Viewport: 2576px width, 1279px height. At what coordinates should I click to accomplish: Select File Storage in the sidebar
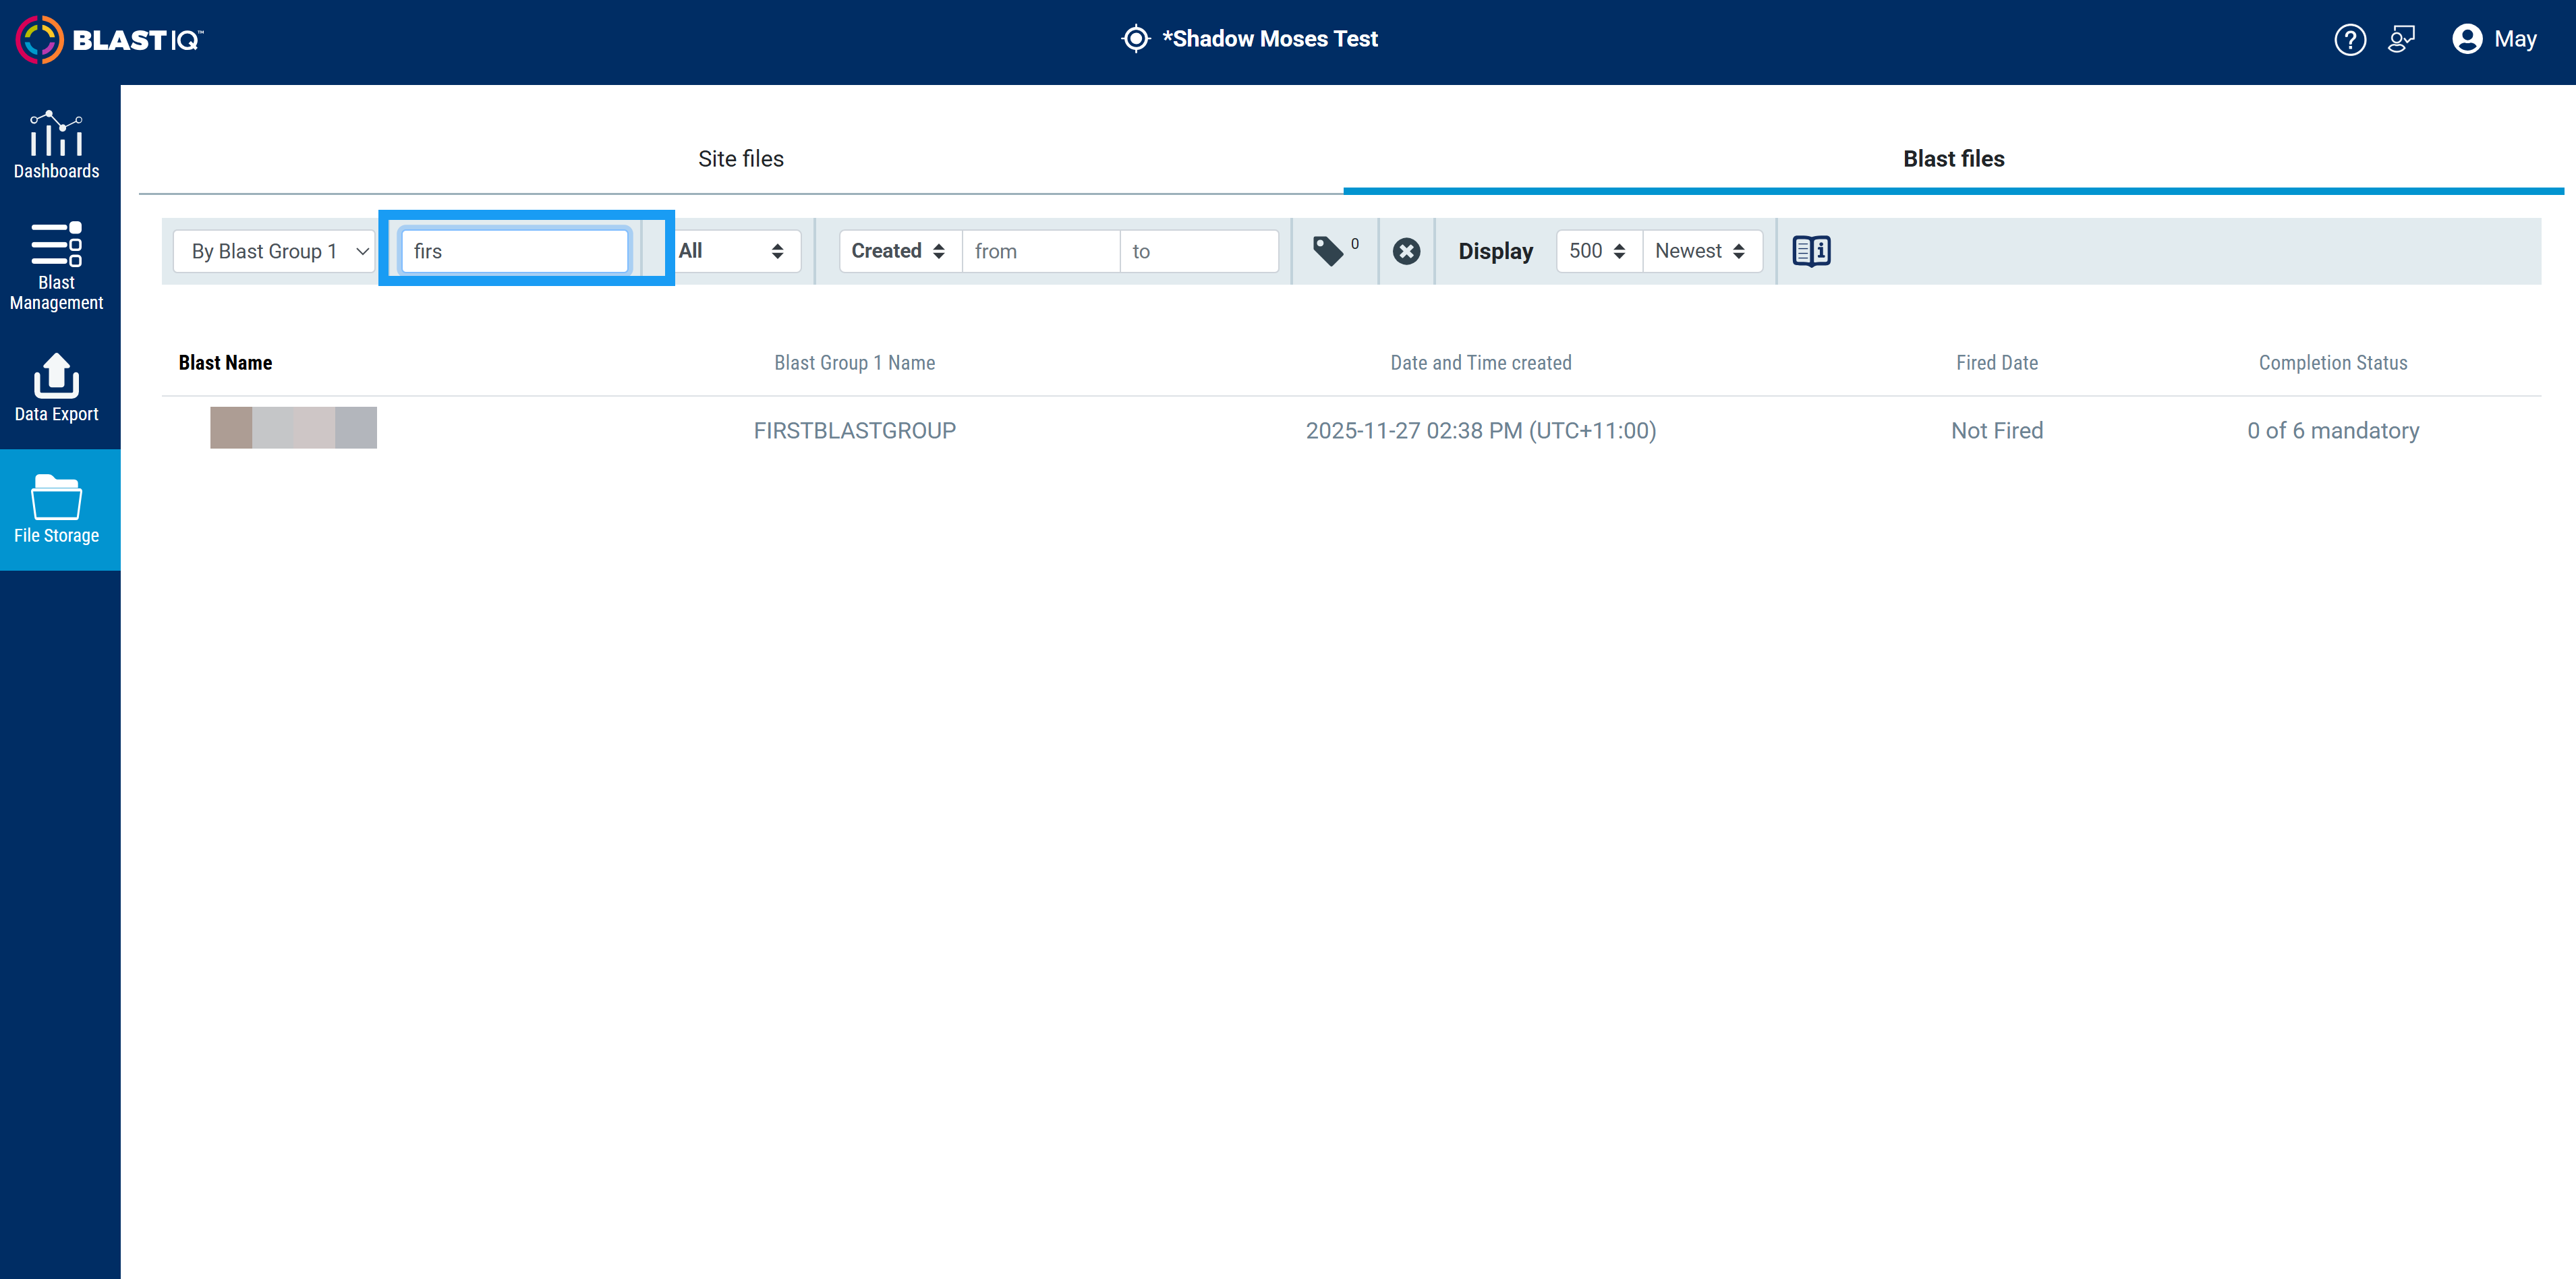pos(57,510)
